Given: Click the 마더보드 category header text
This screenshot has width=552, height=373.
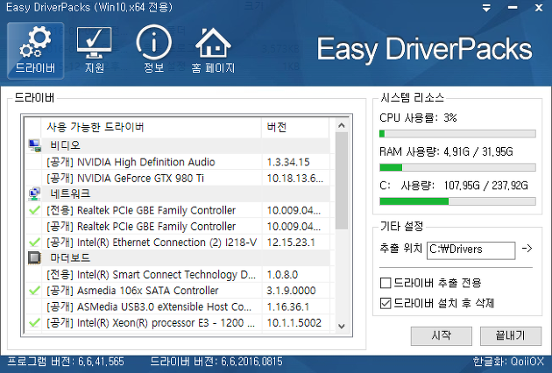Looking at the screenshot, I should (70, 258).
